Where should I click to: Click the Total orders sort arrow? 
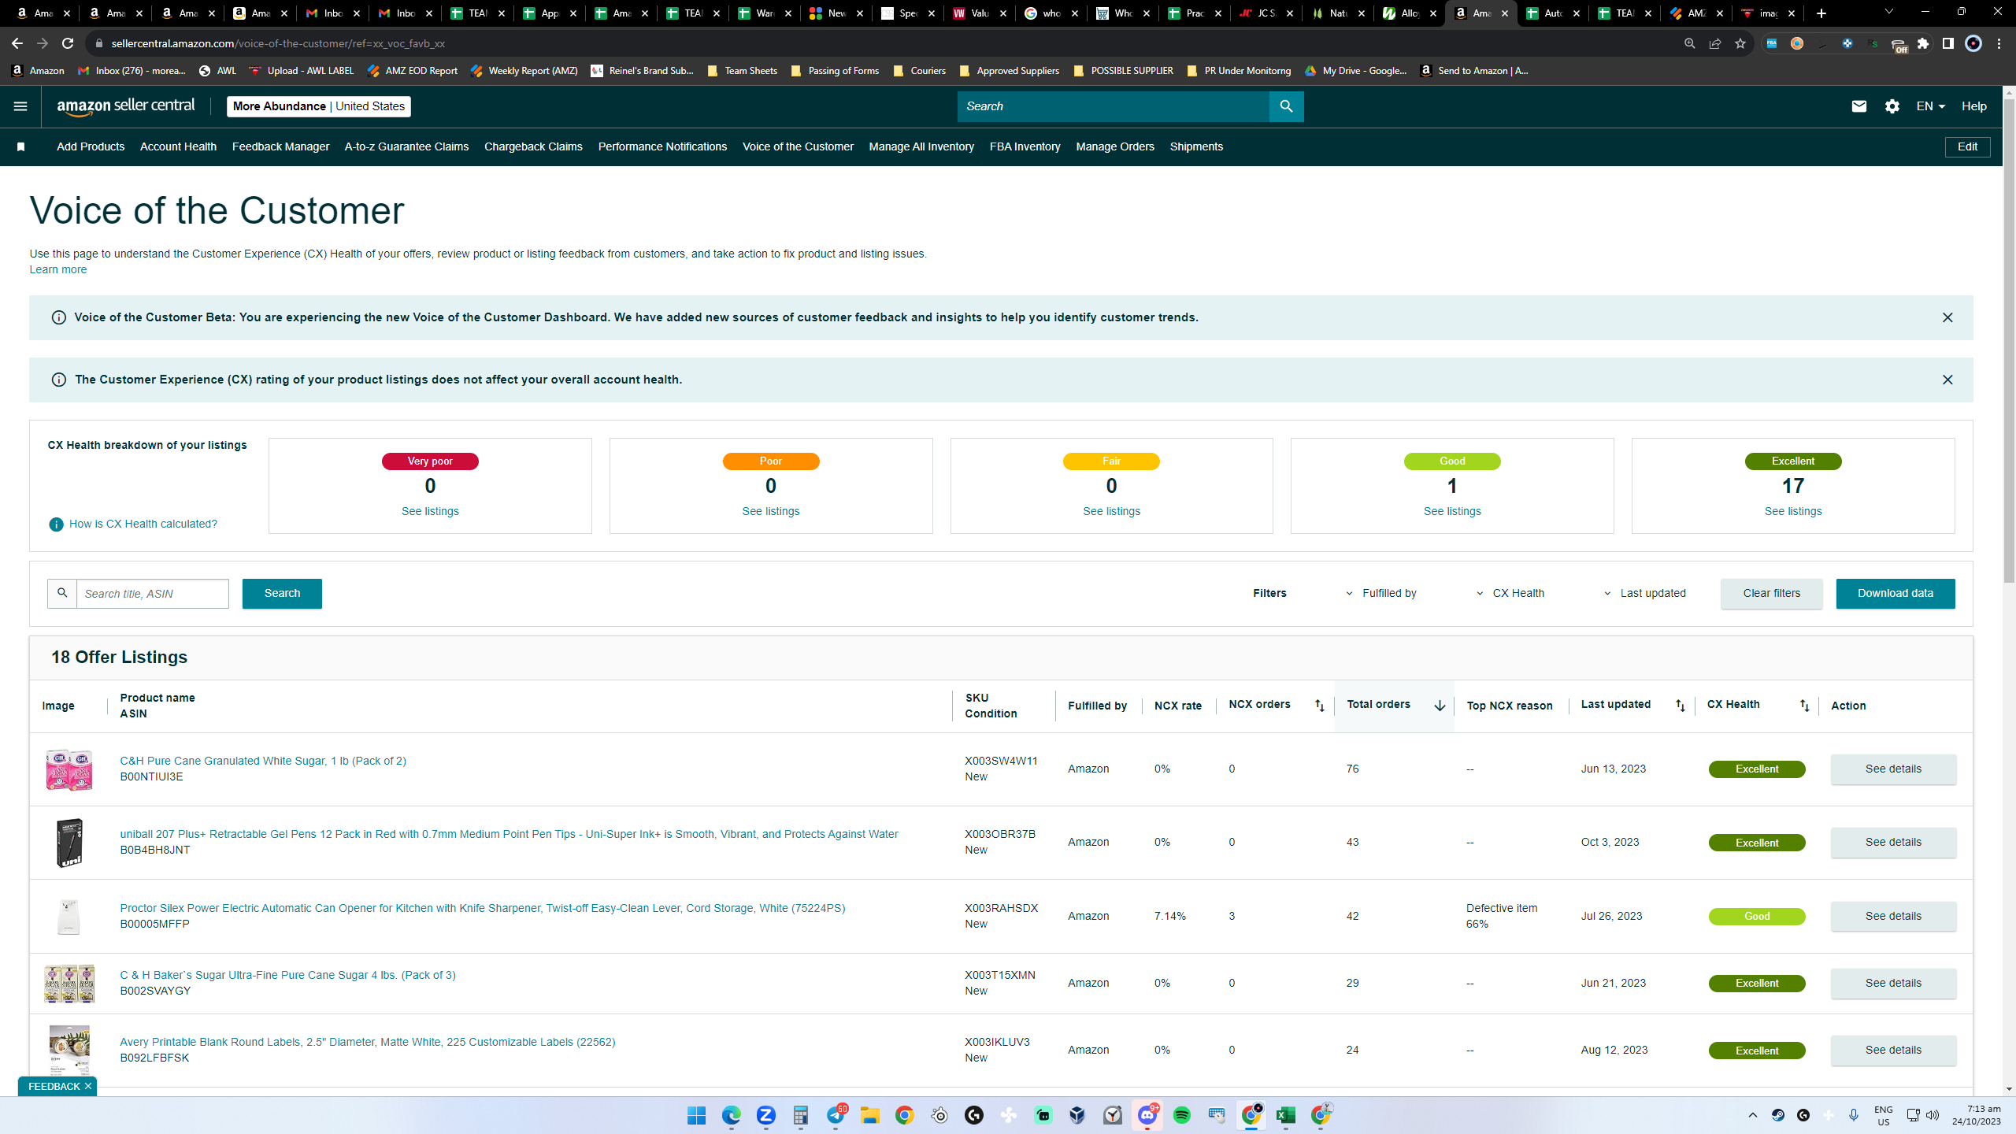coord(1440,706)
